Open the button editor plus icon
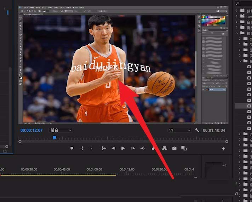The width and height of the screenshot is (252, 202). click(223, 149)
